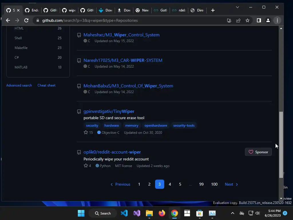293x220 pixels.
Task: Open the tab search dropdown arrow
Action: 237,7
